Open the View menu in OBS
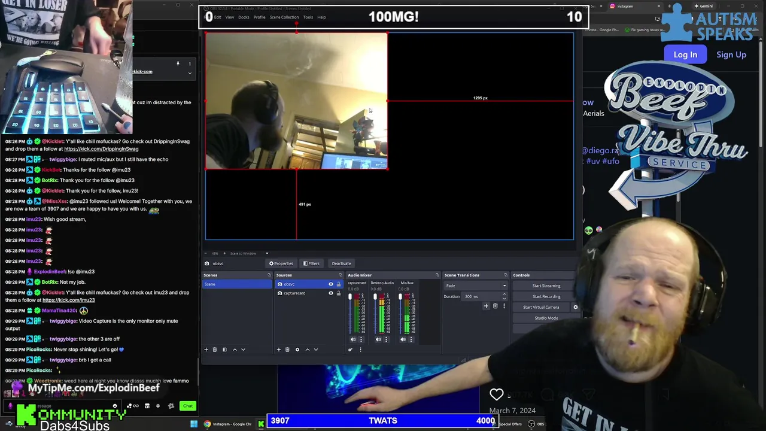The image size is (766, 431). coord(230,17)
